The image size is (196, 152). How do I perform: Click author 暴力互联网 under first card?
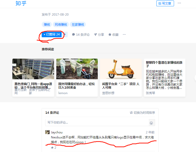point(20,91)
